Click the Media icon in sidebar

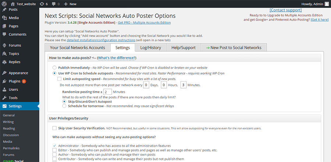click(4, 18)
